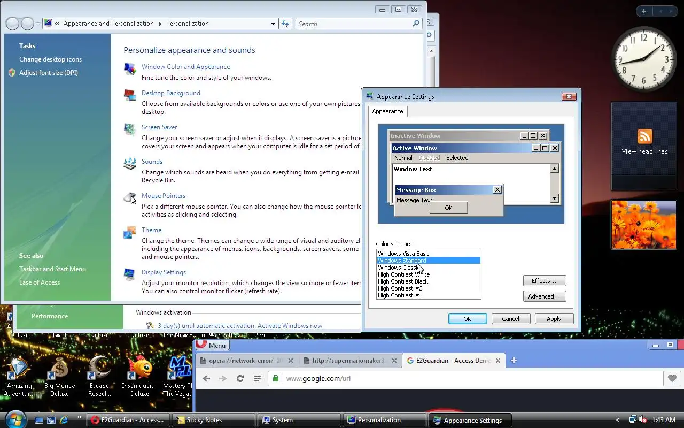Viewport: 684px width, 428px height.
Task: Open Amazing Adventures desktop shortcut
Action: tap(19, 377)
